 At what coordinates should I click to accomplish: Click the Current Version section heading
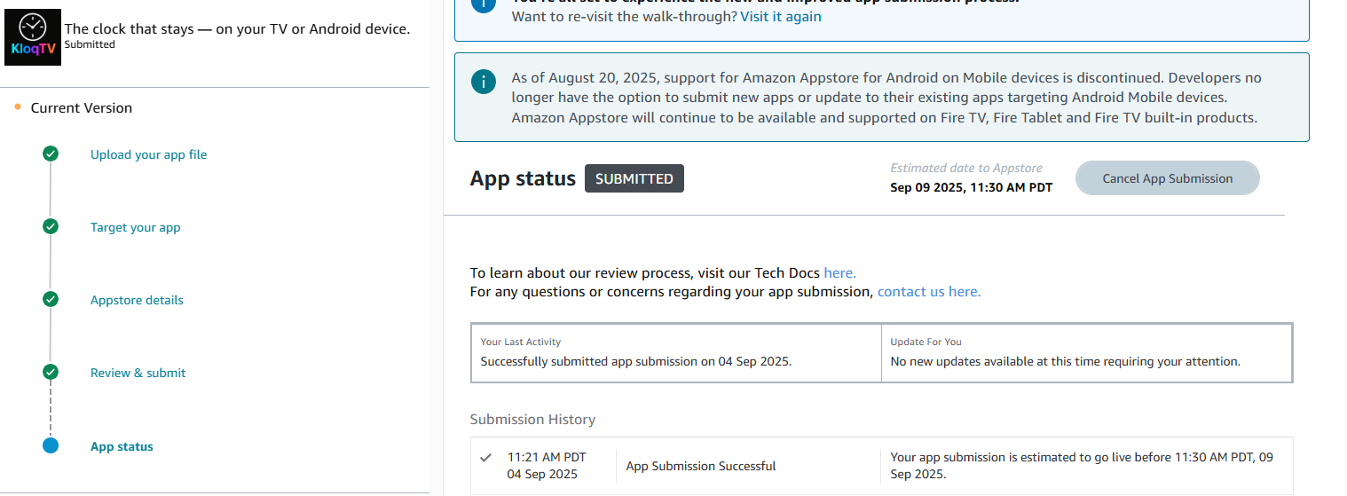pos(81,107)
